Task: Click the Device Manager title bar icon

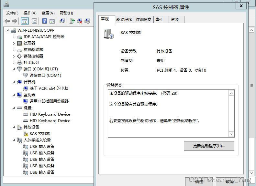Action: pos(6,4)
